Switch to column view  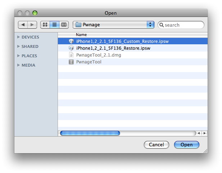coord(64,25)
